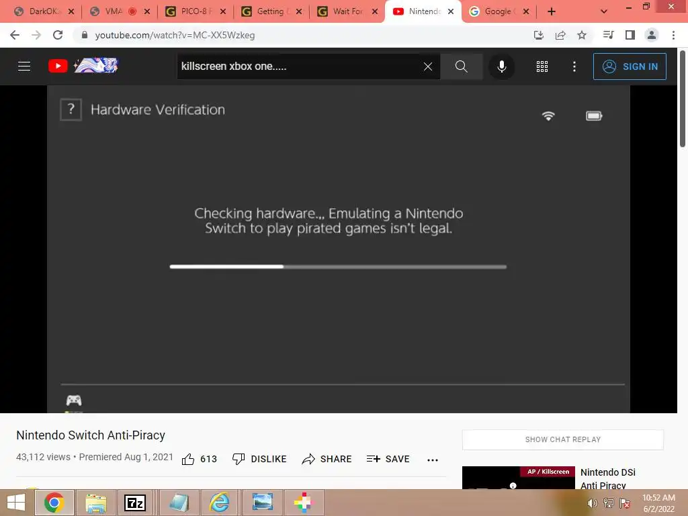Click the video player area
The width and height of the screenshot is (688, 516).
point(339,249)
